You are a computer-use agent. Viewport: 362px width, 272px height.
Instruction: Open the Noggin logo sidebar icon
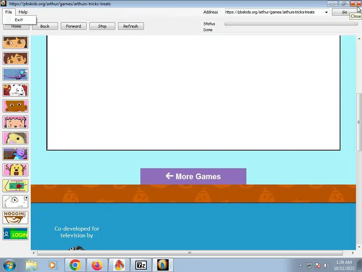pos(16,218)
